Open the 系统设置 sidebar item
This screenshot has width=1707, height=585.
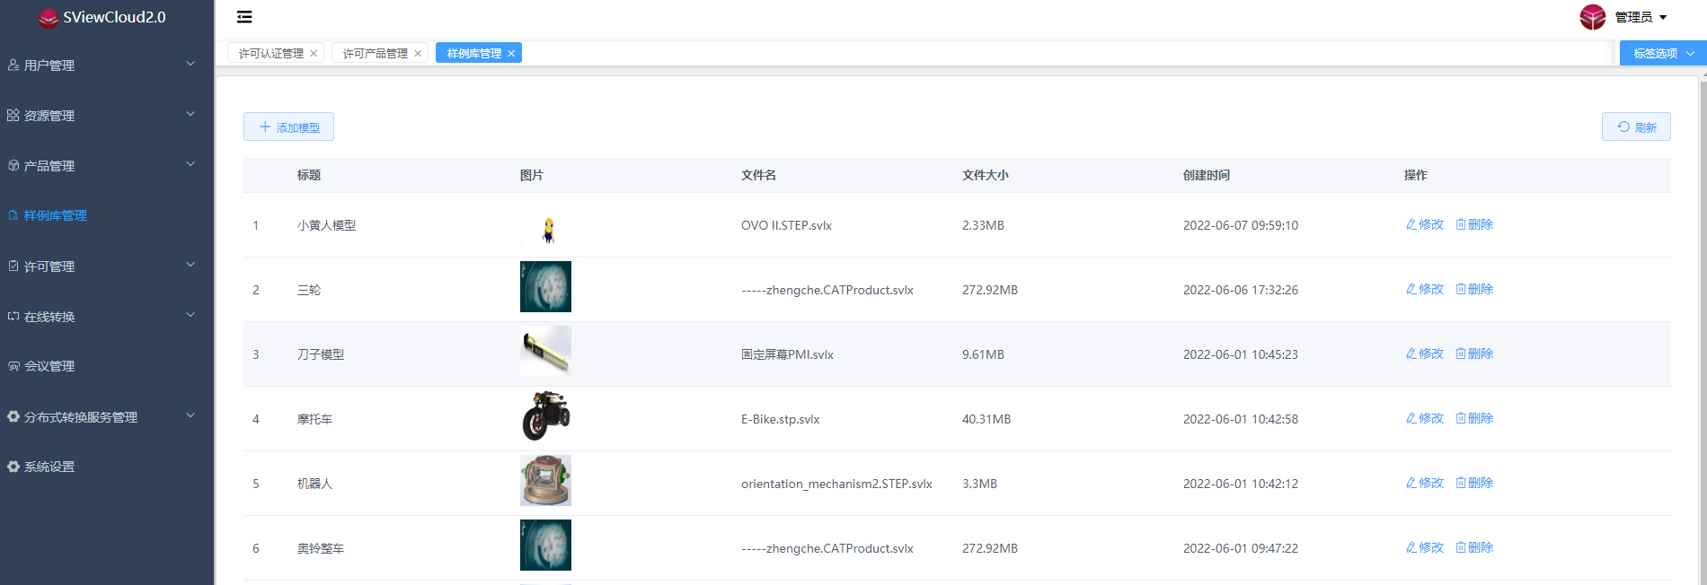(107, 467)
